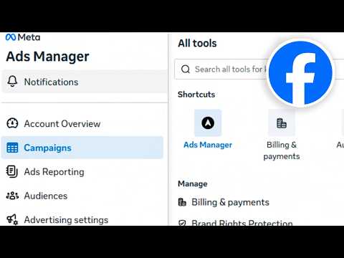Open Billing & payments under Manage
This screenshot has height=258, width=344.
coord(230,202)
